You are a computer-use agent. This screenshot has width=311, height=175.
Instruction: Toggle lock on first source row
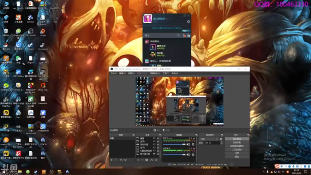tap(158, 138)
